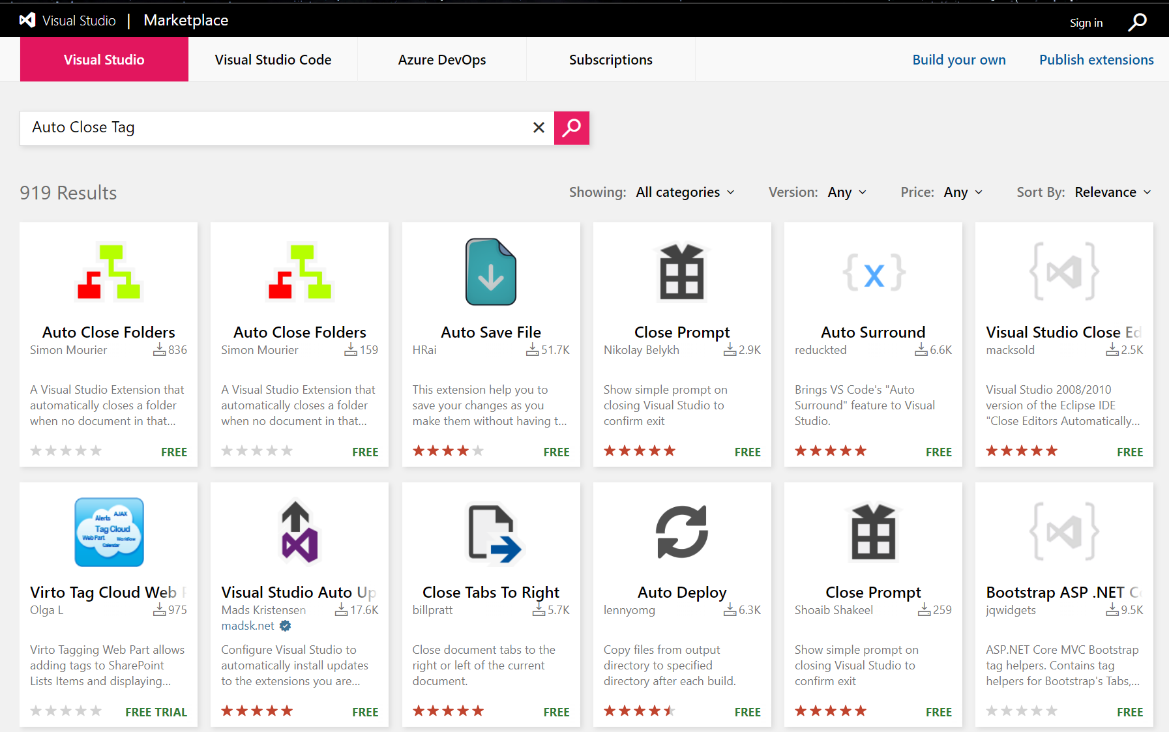This screenshot has width=1169, height=732.
Task: Clear the search text with the X icon
Action: pyautogui.click(x=539, y=128)
